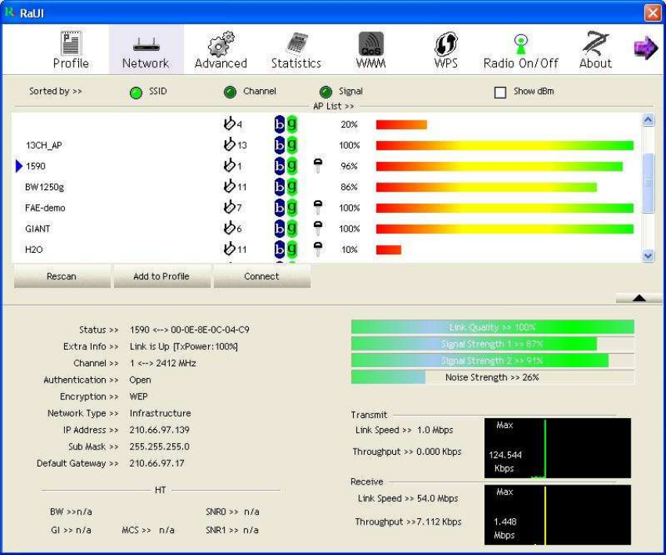Screen dimensions: 666x555
Task: Open the WMM QoS icon
Action: (x=371, y=44)
